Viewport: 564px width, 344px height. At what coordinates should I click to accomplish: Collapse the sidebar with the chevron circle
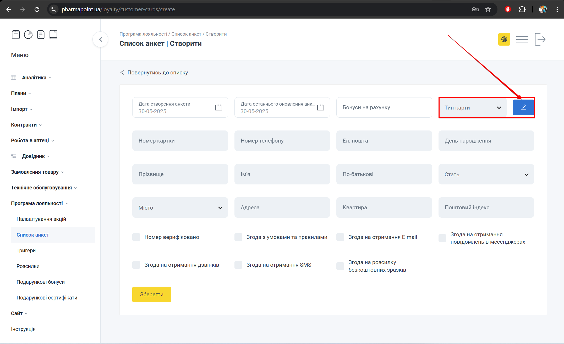pyautogui.click(x=100, y=39)
